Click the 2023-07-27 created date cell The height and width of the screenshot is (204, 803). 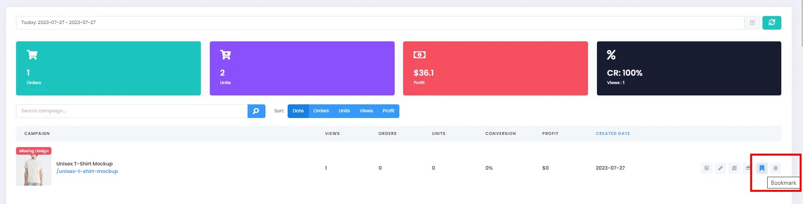pyautogui.click(x=610, y=168)
